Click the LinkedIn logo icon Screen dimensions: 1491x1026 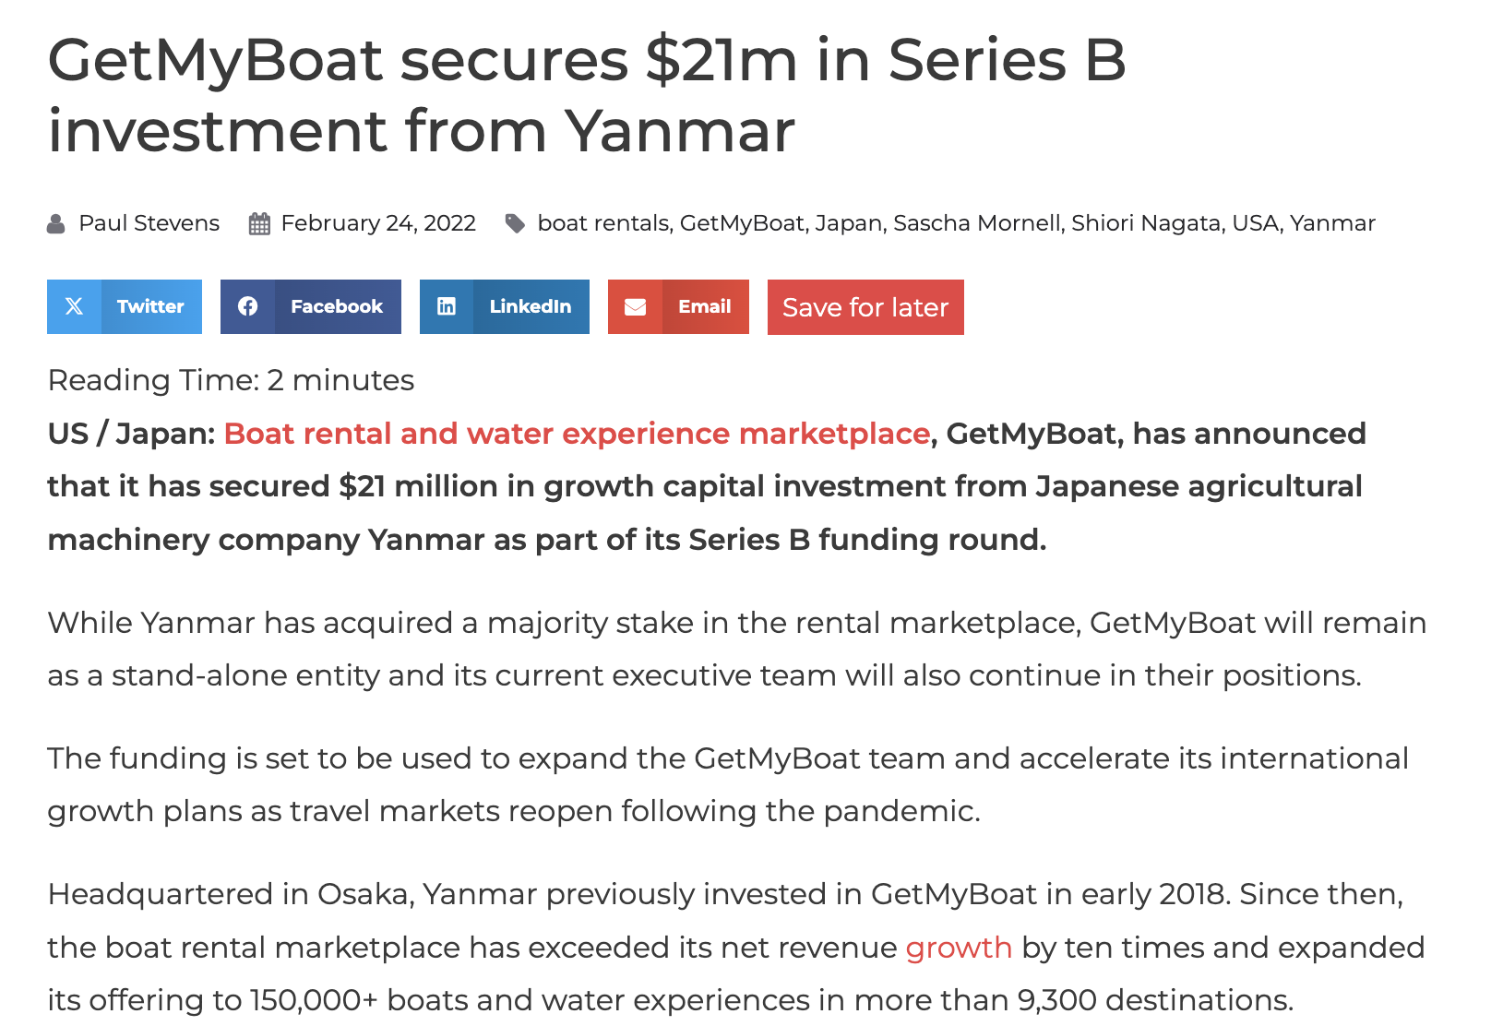point(447,306)
